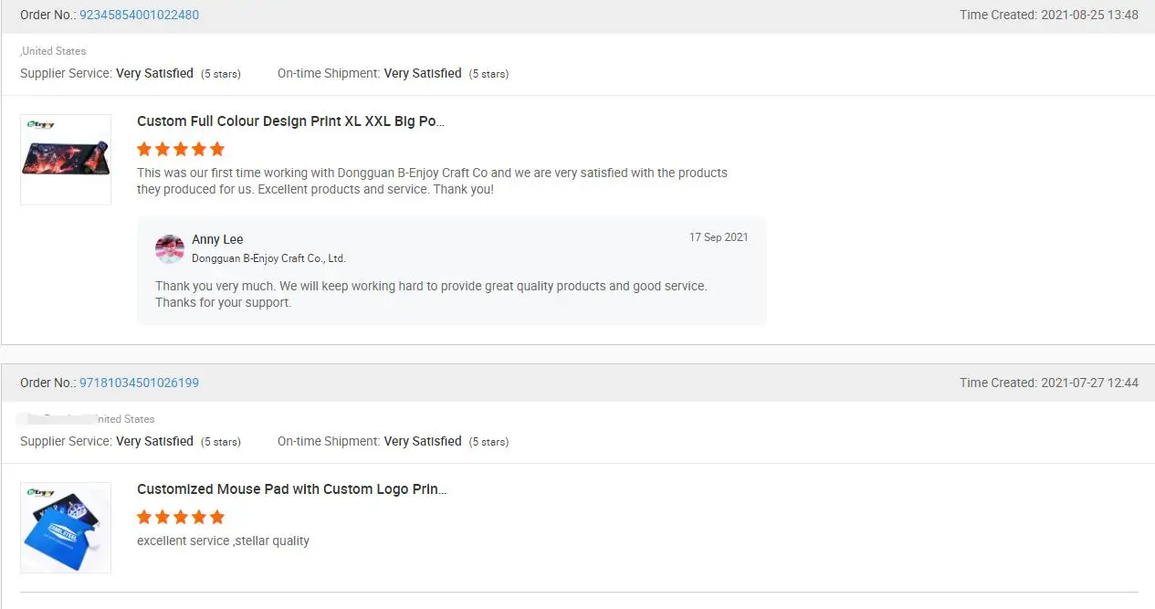Click Dongguan B-Enjoy Craft Co., Ltd. supplier name
This screenshot has width=1155, height=609.
268,258
